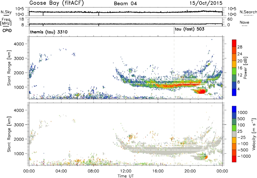The height and width of the screenshot is (178, 257).
Task: Click the Velocity colorbar label '500'
Action: tap(241, 119)
